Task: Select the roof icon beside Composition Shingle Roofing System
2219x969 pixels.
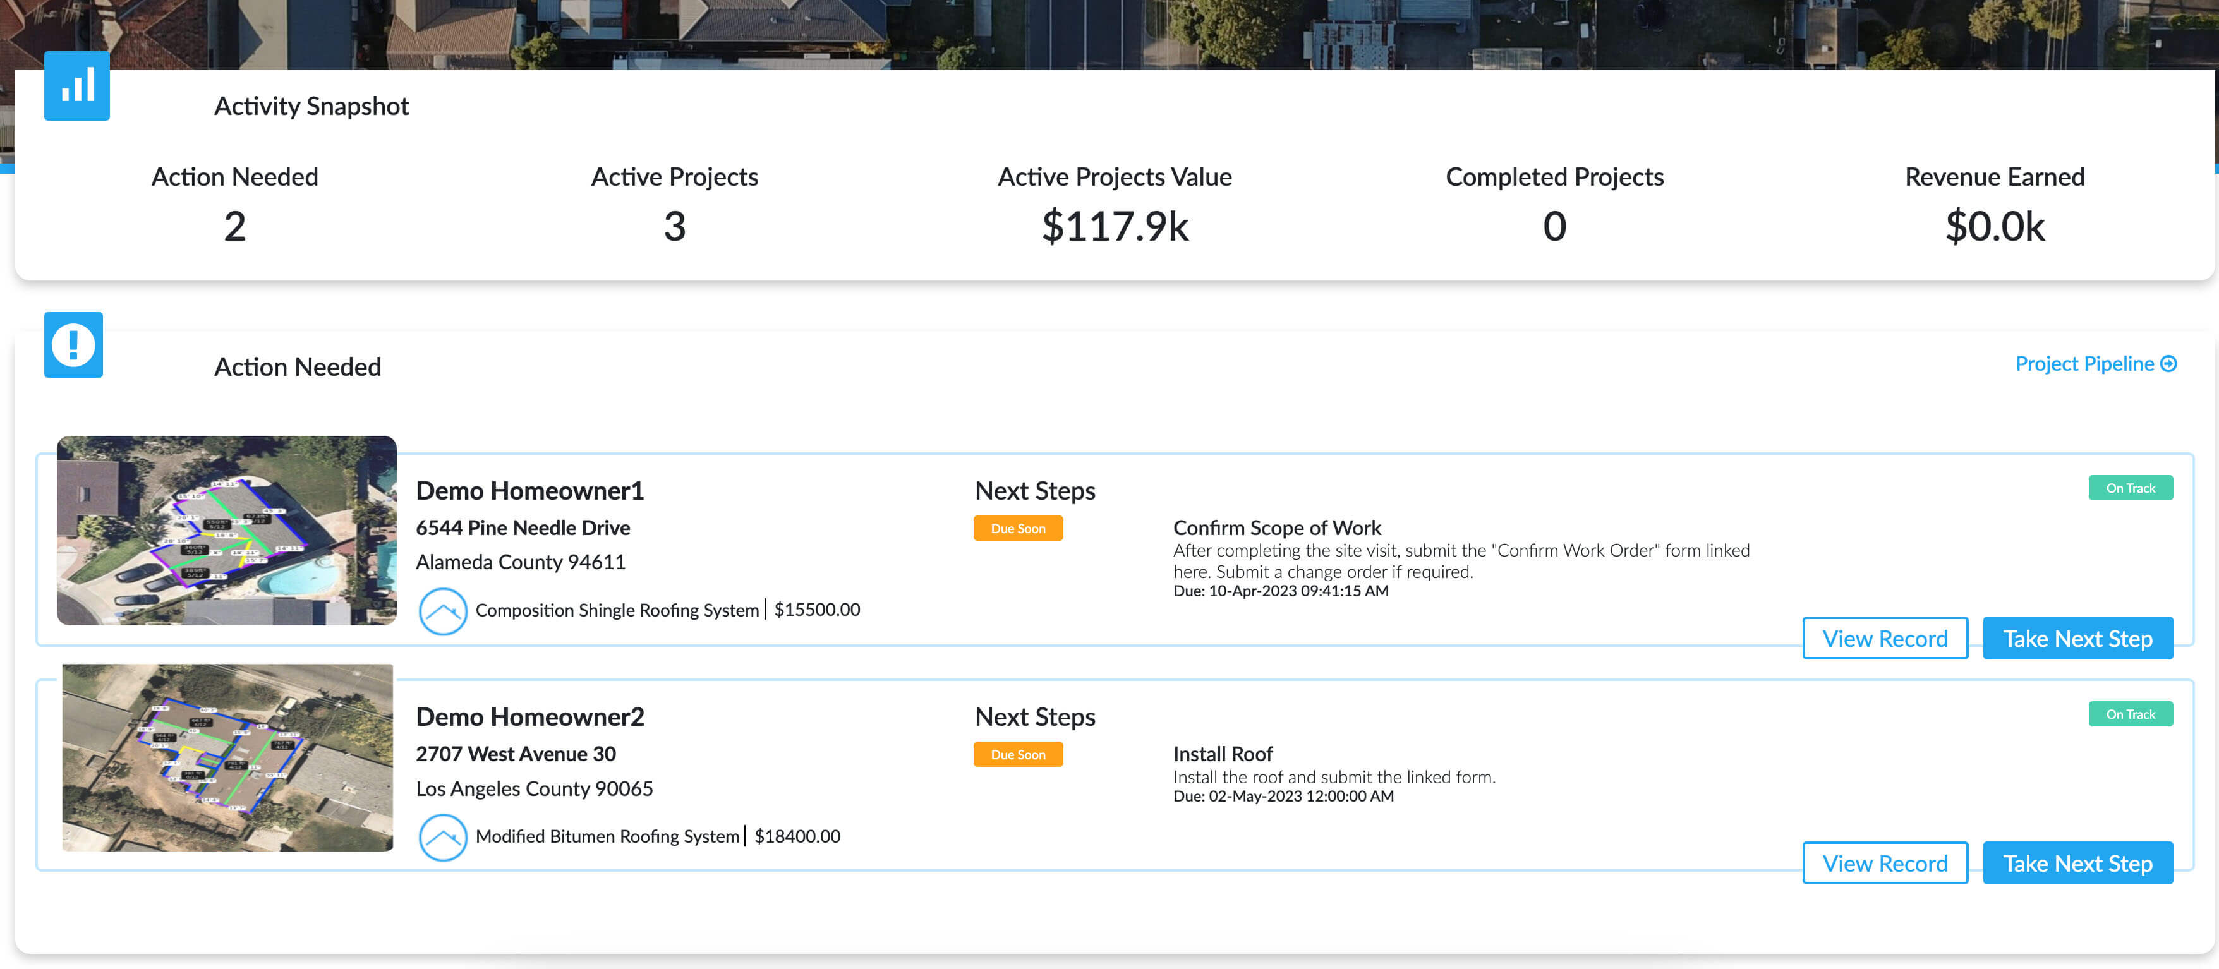Action: 443,611
